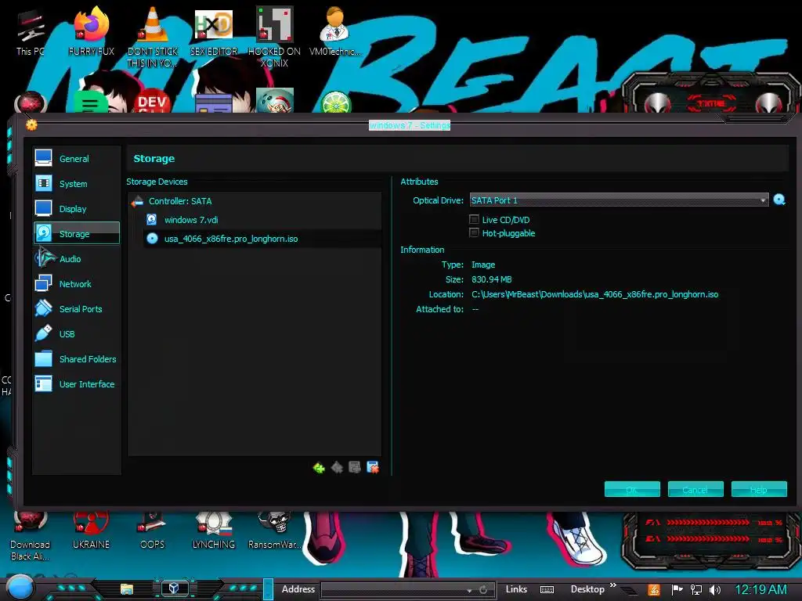802x601 pixels.
Task: Open the Action Center flag icon
Action: (677, 590)
